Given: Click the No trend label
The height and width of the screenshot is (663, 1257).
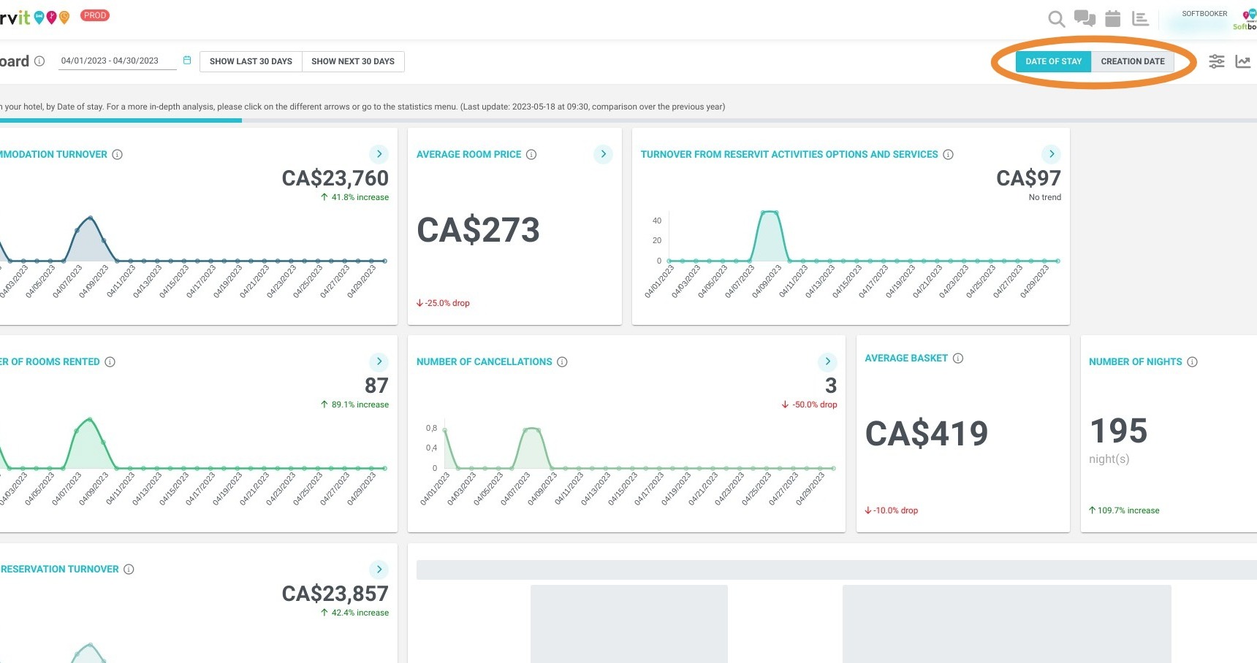Looking at the screenshot, I should 1044,197.
